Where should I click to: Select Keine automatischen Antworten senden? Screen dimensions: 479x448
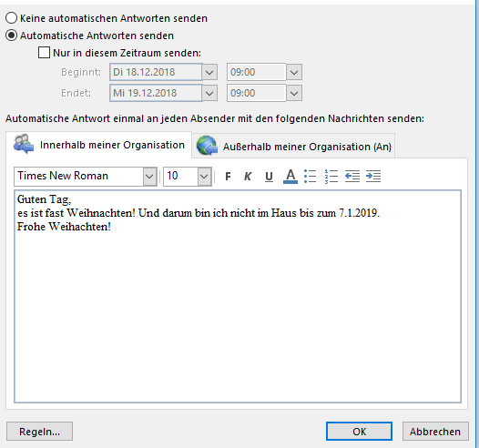pyautogui.click(x=11, y=18)
